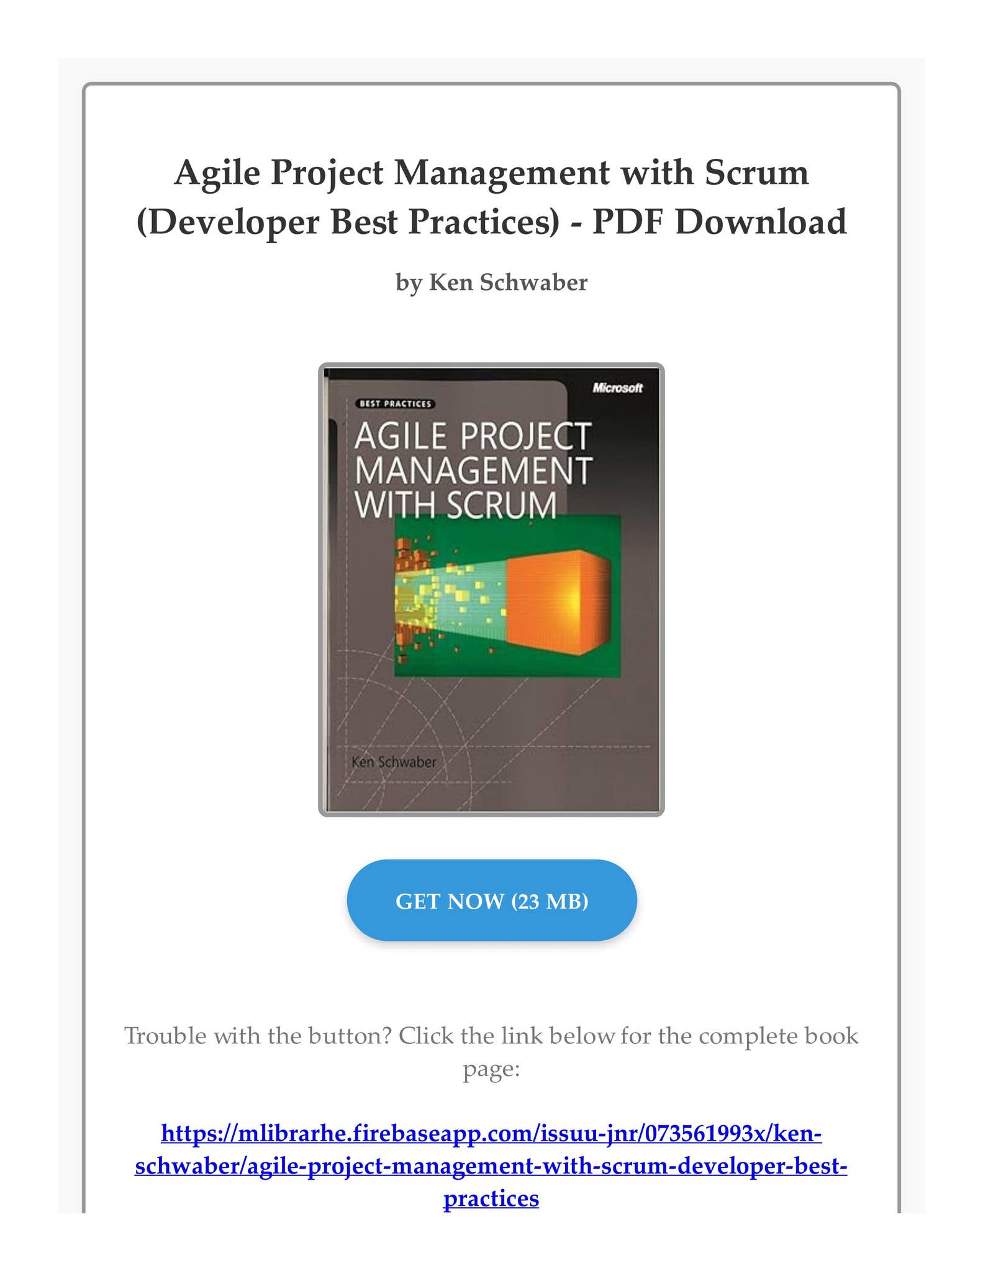Image resolution: width=983 pixels, height=1271 pixels.
Task: Click the Microsoft logo on the cover
Action: pyautogui.click(x=617, y=388)
